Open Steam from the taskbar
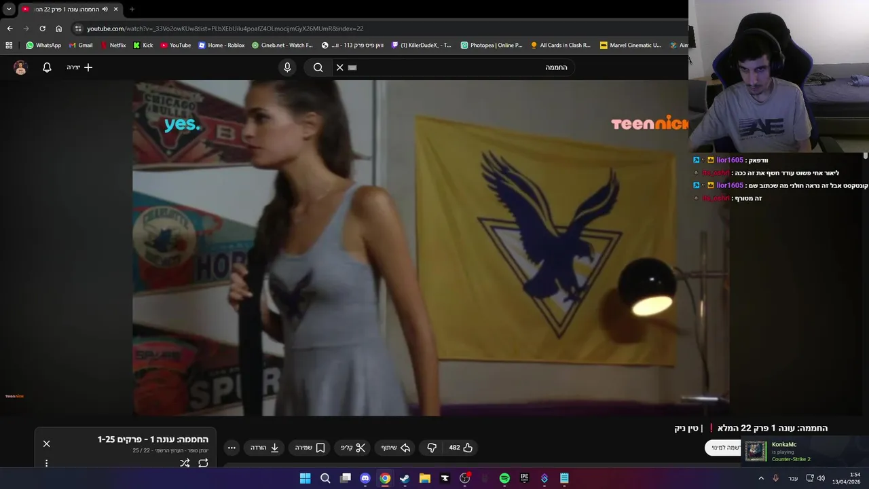Image resolution: width=869 pixels, height=489 pixels. click(x=405, y=478)
